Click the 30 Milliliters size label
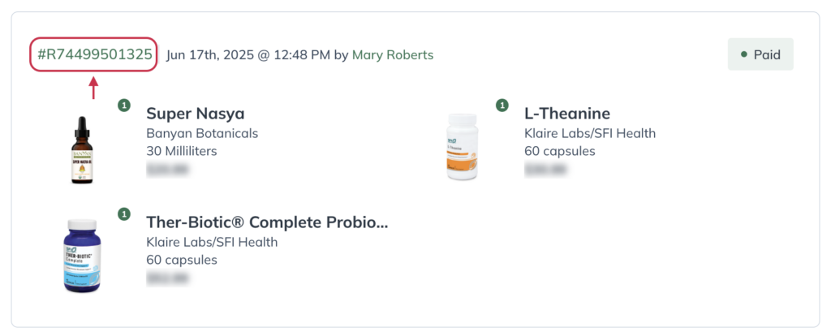Viewport: 831px width, 336px height. click(x=182, y=151)
